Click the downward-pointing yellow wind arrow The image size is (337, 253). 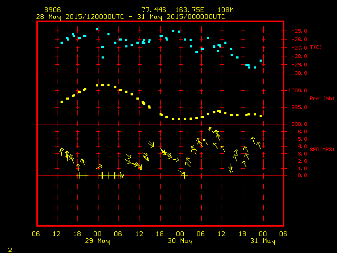pos(231,168)
